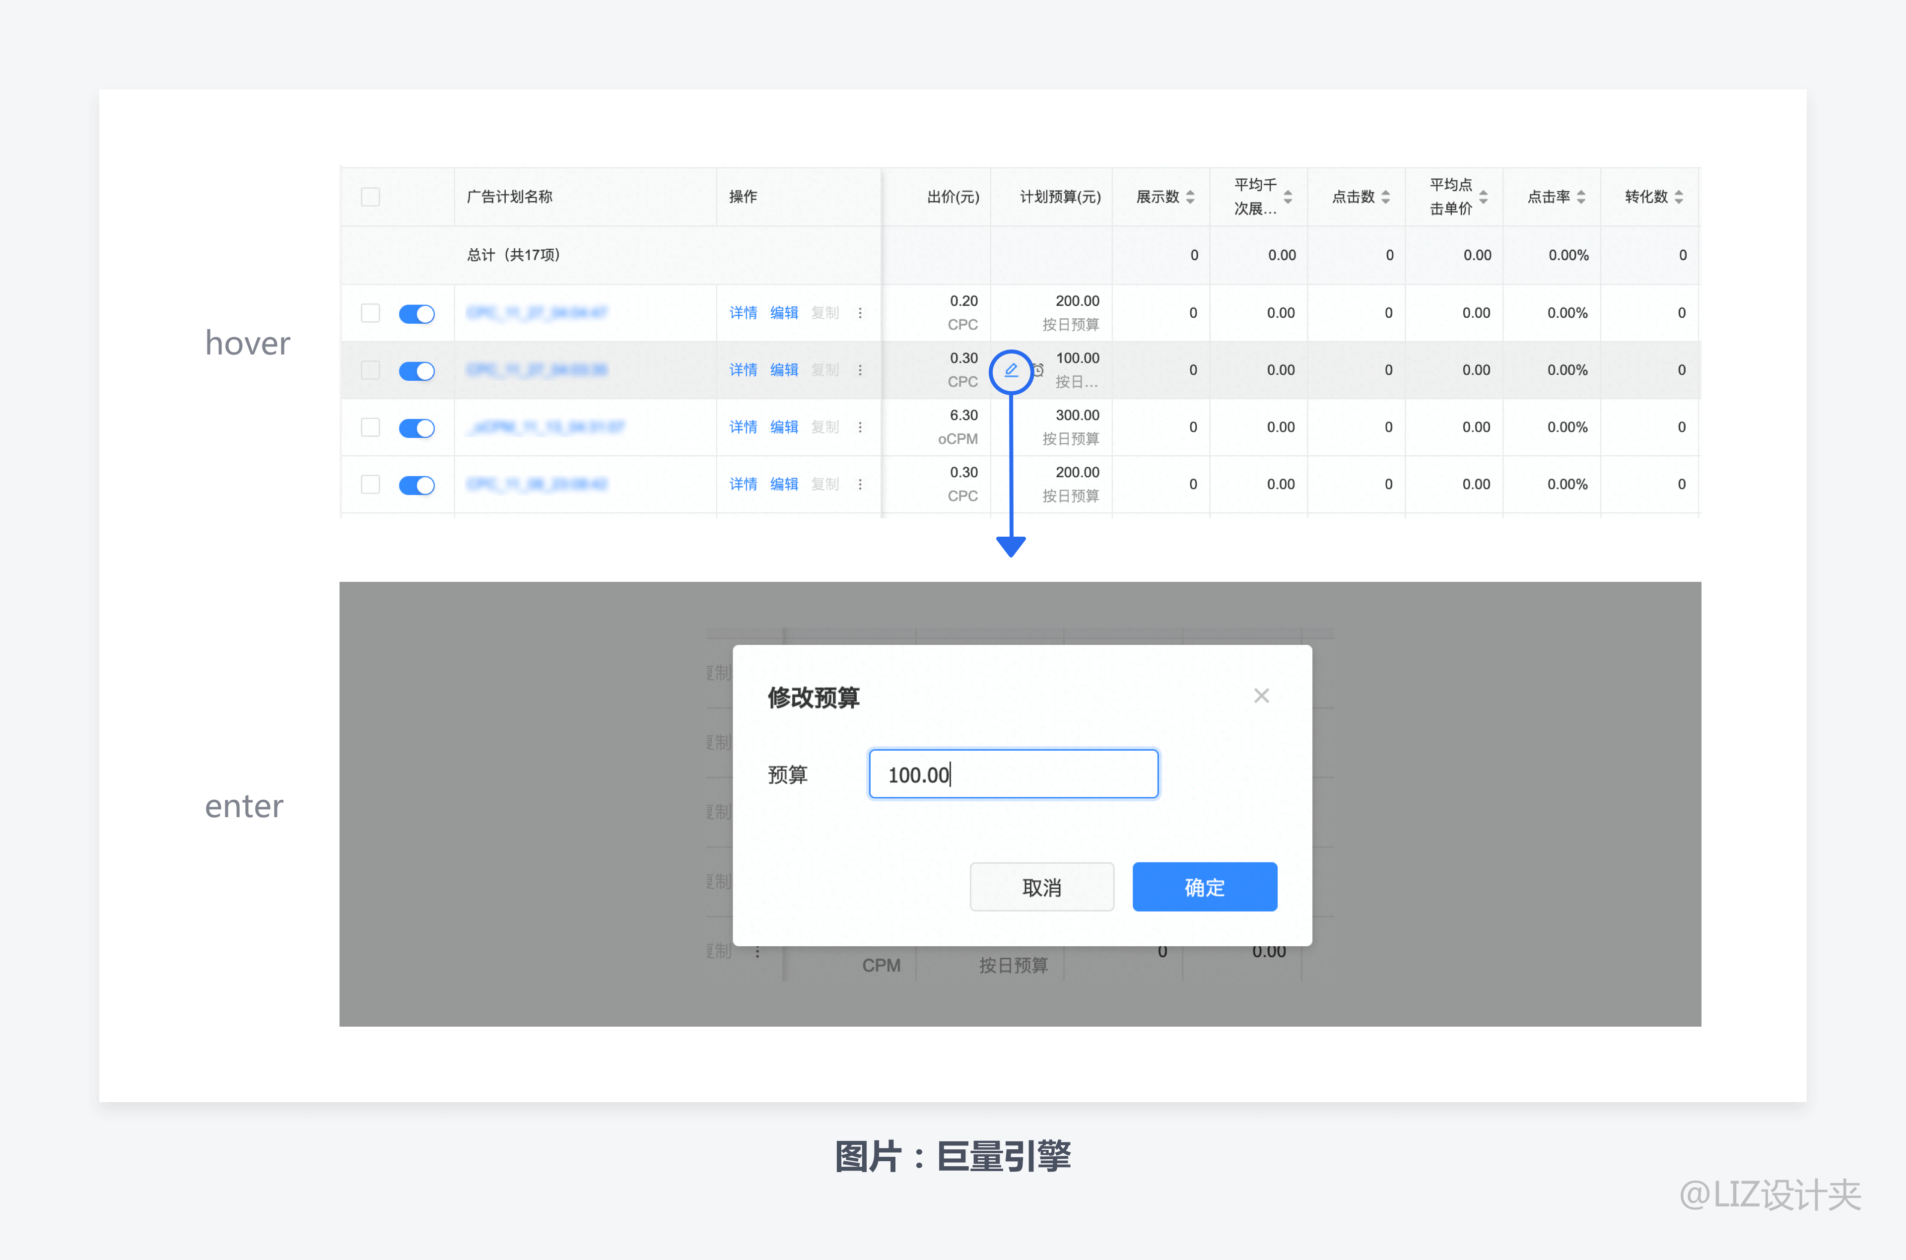The height and width of the screenshot is (1260, 1906).
Task: Click 编辑 in the 0.20 CPC row
Action: (784, 313)
